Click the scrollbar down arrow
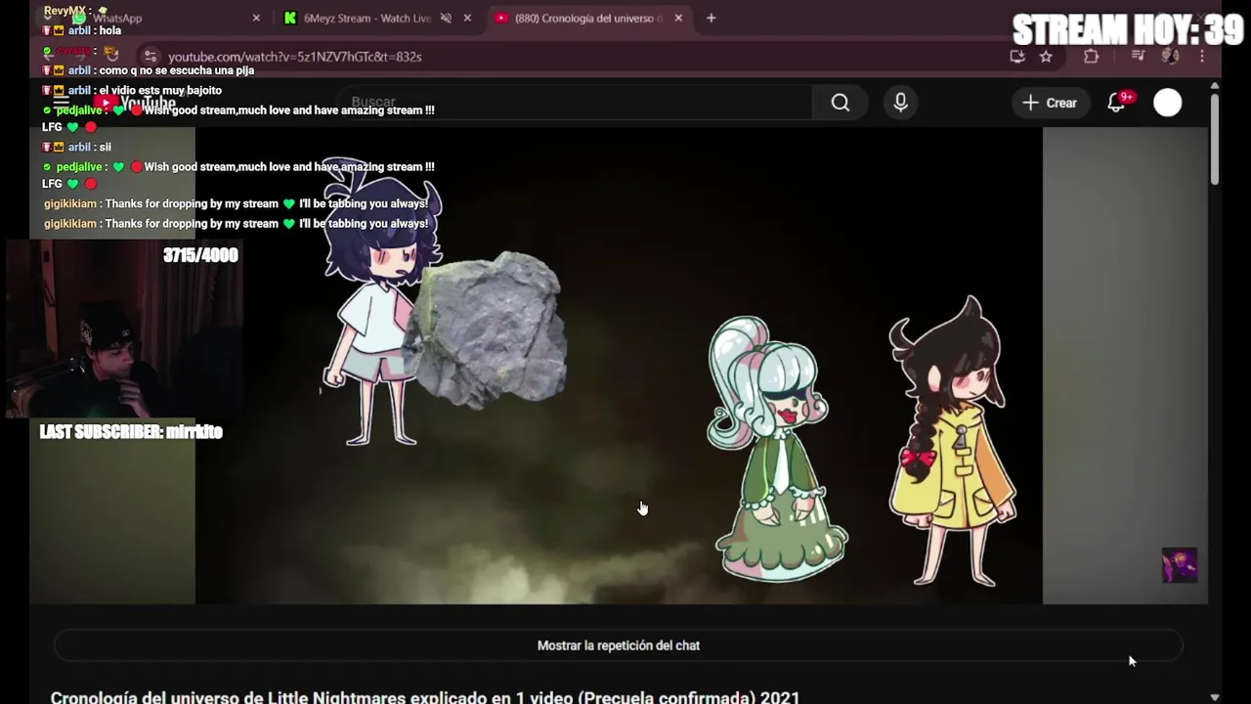Screen dimensions: 1251x704 pyautogui.click(x=1215, y=697)
